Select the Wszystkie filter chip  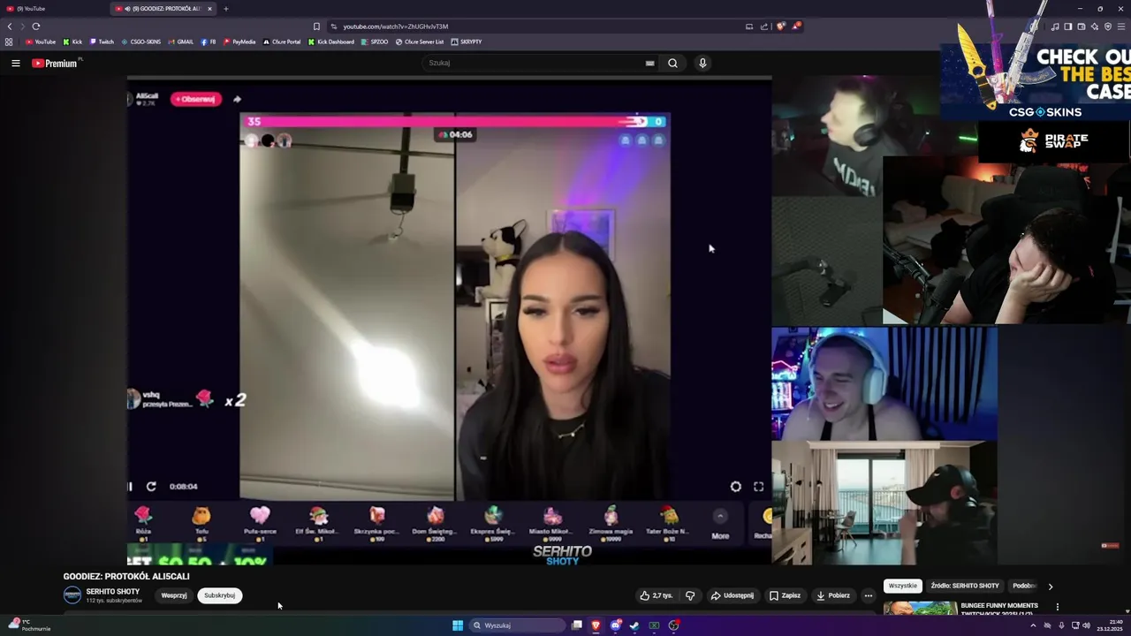[x=902, y=586]
